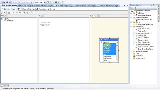Viewport: 160px width, 90px height.
Task: Switch to Currency Rate.dim [Design] tab
Action: pos(44,6)
